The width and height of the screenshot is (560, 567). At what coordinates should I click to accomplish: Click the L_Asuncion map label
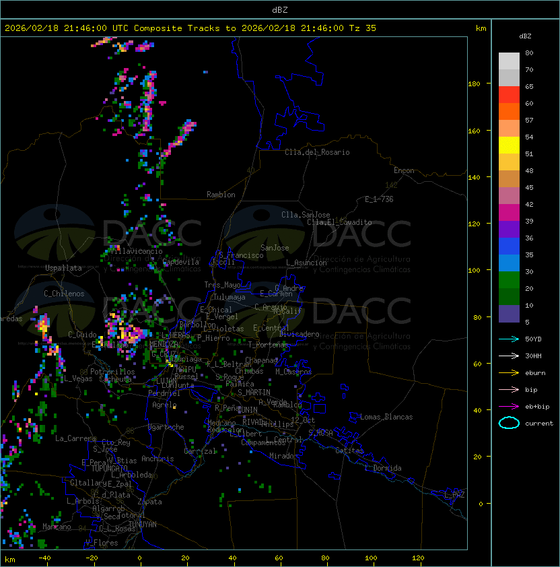(306, 263)
